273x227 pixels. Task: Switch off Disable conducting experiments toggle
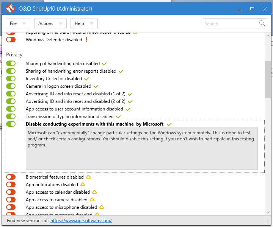point(11,124)
